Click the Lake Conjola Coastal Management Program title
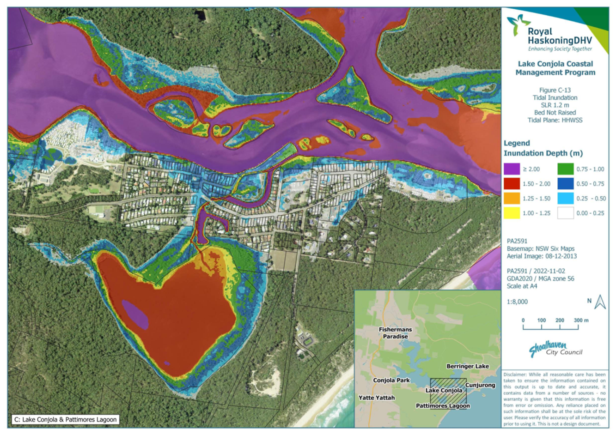616x435 pixels. pos(555,68)
